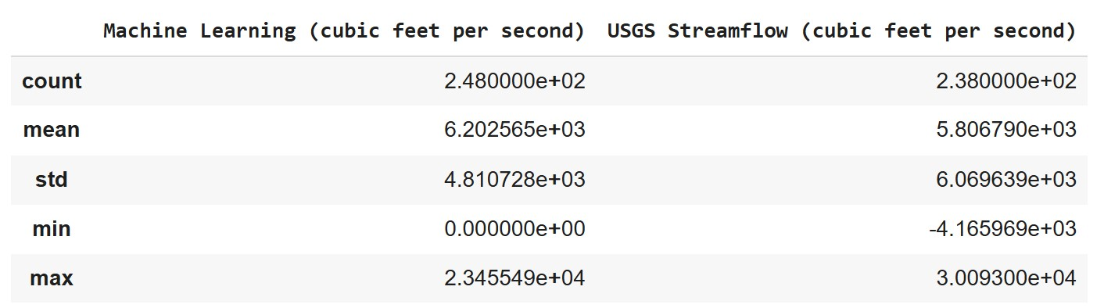Click the Machine Learning column header
The height and width of the screenshot is (308, 1104).
pyautogui.click(x=344, y=31)
